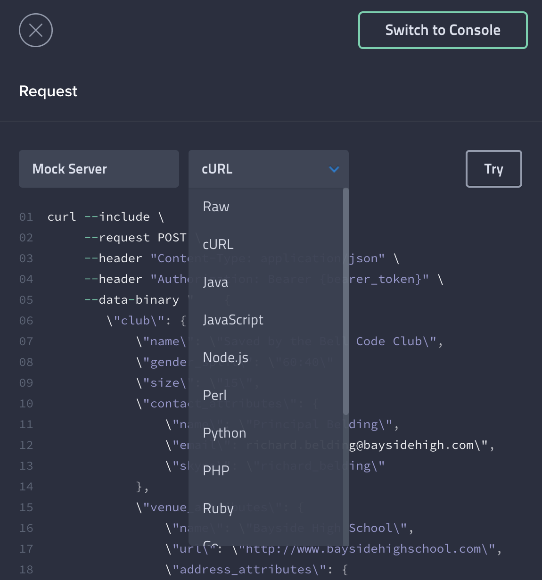Pick Java from the language list
Viewport: 542px width, 580px height.
coord(215,282)
